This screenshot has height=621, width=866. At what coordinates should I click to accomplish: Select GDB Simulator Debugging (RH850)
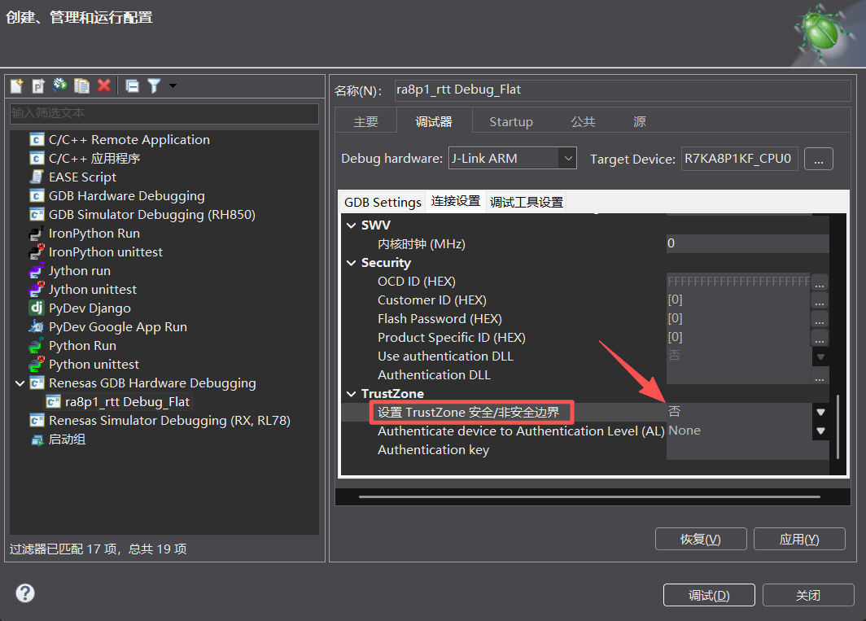(x=152, y=215)
